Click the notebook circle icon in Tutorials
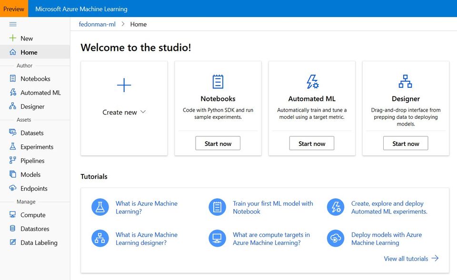Image resolution: width=457 pixels, height=280 pixels. pyautogui.click(x=218, y=207)
